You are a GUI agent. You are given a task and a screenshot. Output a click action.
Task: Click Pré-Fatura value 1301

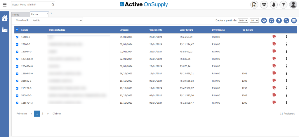tap(244, 73)
